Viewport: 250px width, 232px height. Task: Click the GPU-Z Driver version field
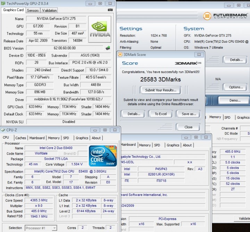pyautogui.click(x=69, y=99)
